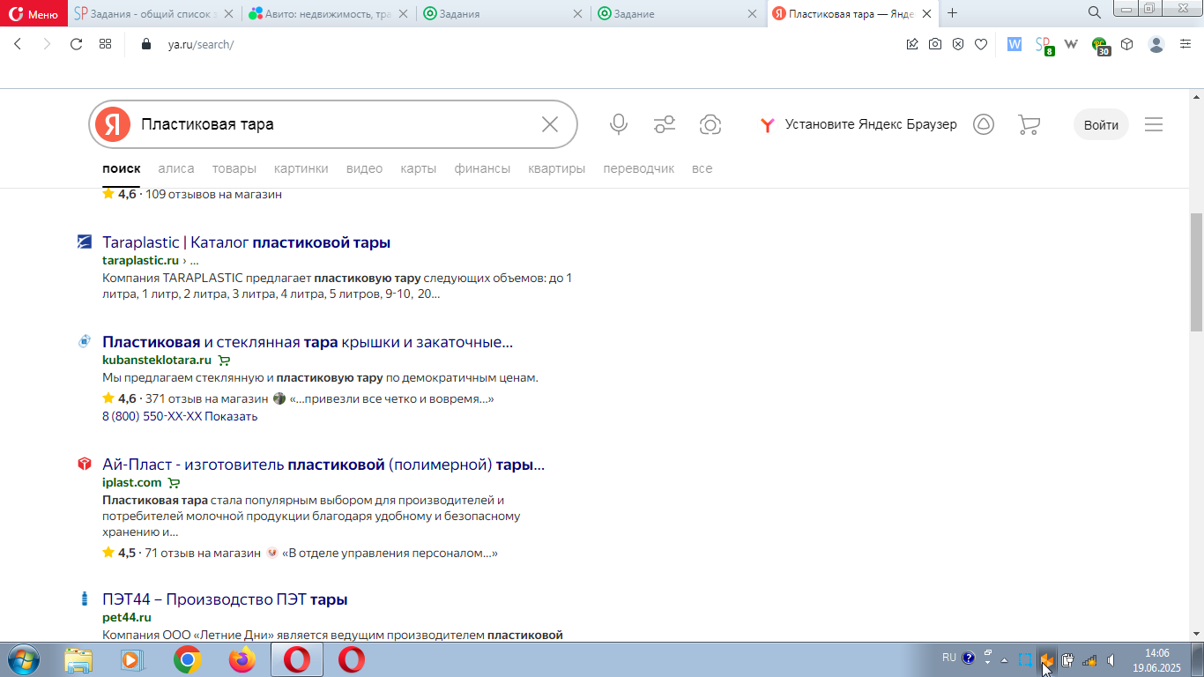Focus the address bar with ya.ru/search/
Screen dimensions: 1204x677
click(200, 44)
